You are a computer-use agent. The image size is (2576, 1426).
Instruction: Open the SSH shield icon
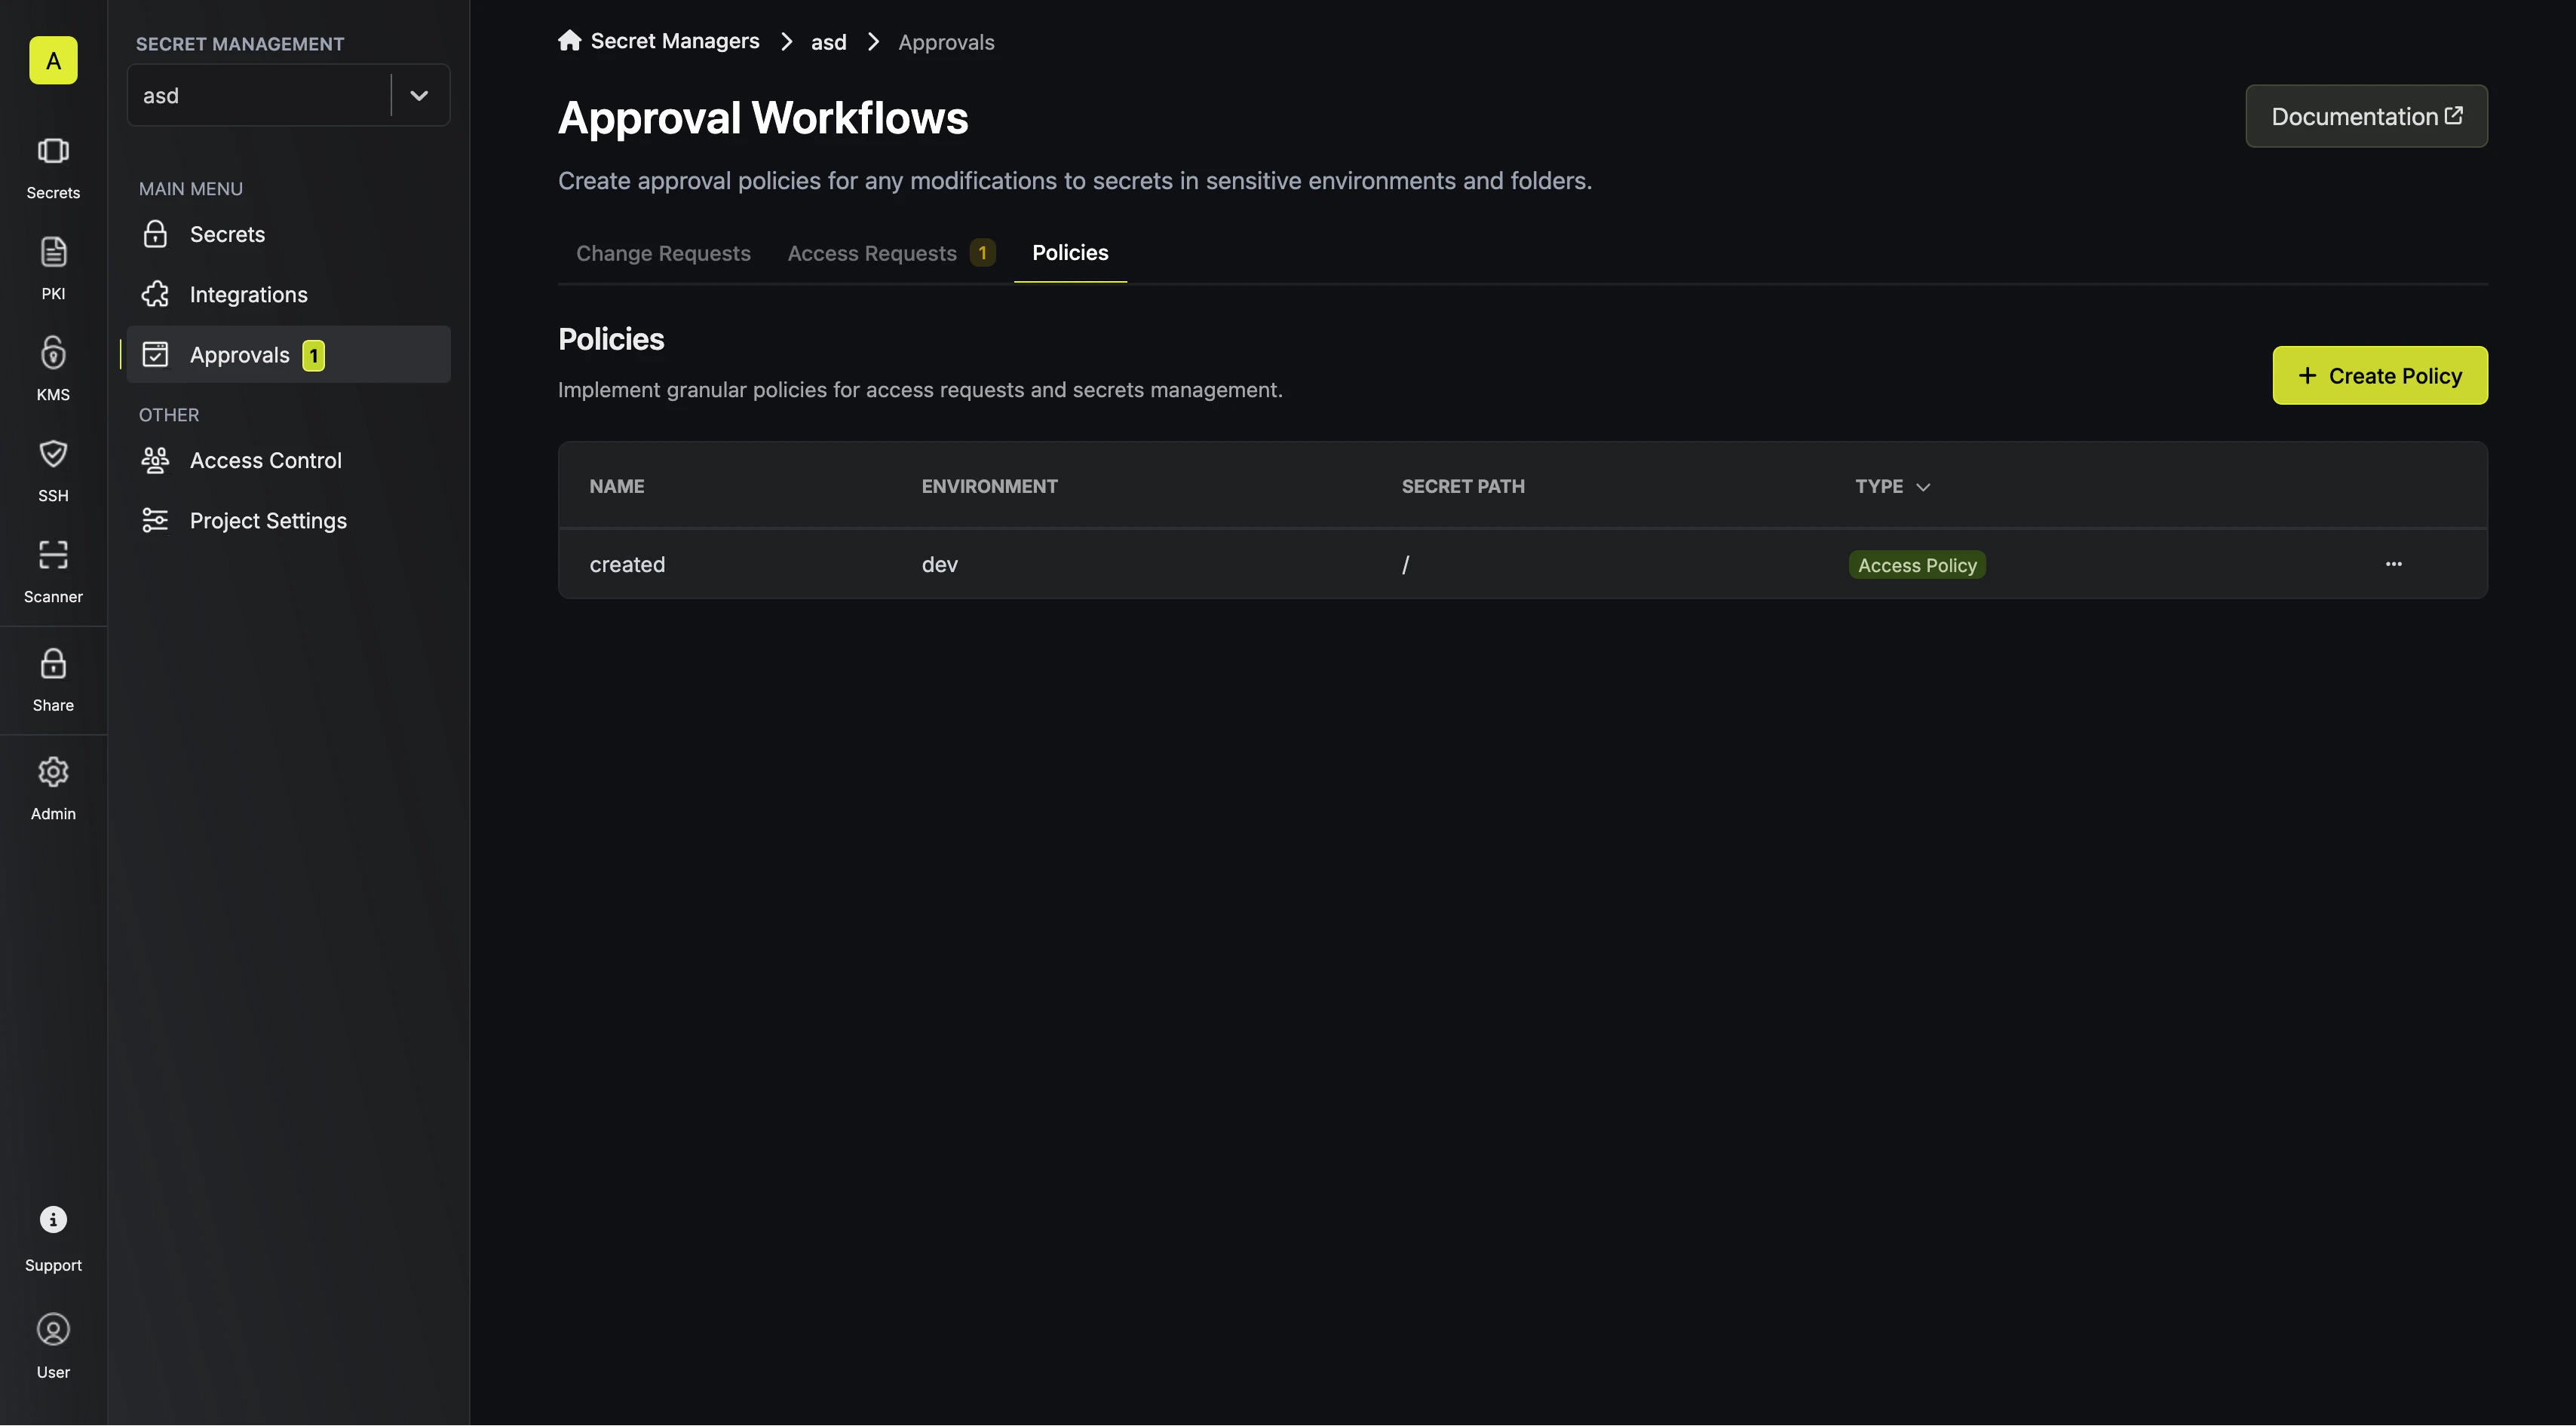click(53, 453)
